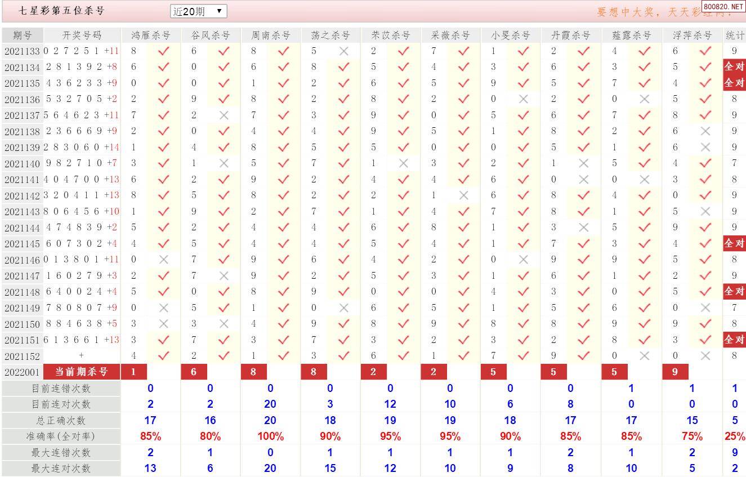Click the X mark for 小旻杀号 in row 2021146

pos(524,260)
